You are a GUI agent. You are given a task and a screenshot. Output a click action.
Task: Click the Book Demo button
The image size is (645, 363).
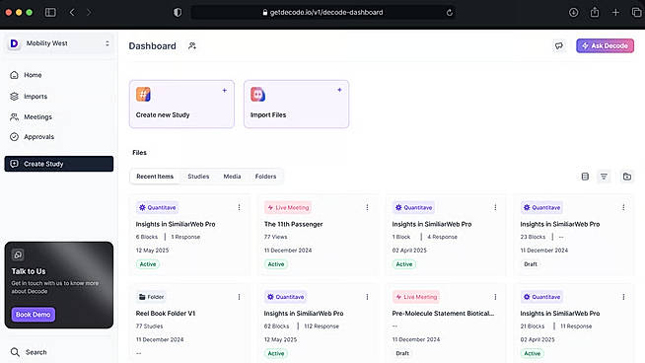[x=33, y=315]
